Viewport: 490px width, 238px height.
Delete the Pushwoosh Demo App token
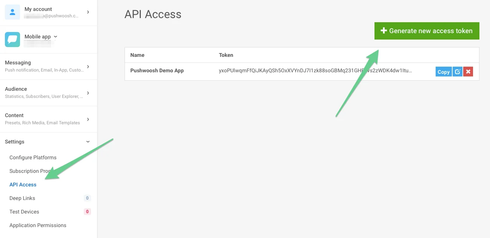coord(468,72)
